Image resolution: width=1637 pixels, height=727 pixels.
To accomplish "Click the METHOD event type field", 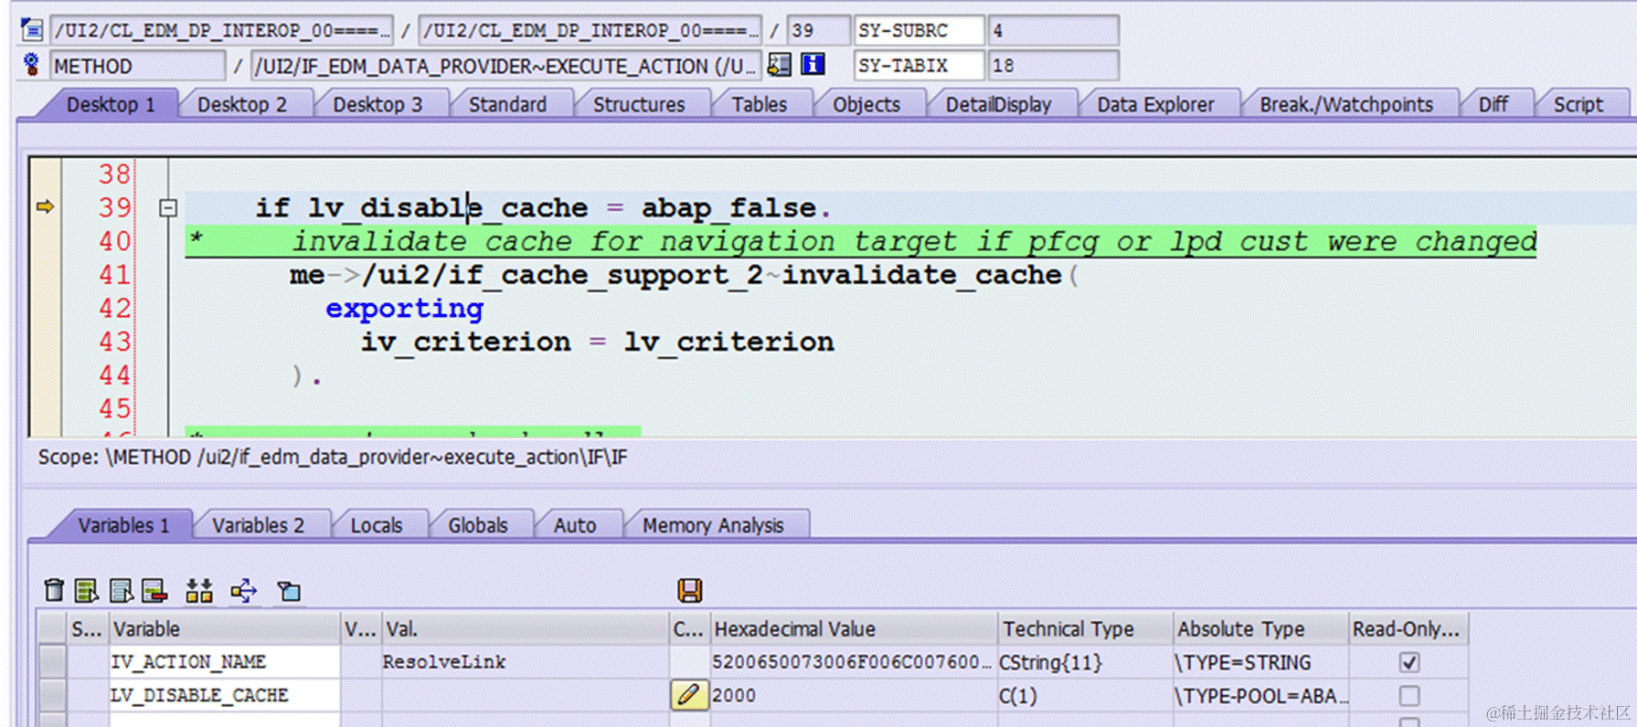I will (x=137, y=66).
